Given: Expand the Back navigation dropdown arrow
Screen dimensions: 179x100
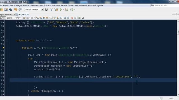Looking at the screenshot, I should click(30, 18).
